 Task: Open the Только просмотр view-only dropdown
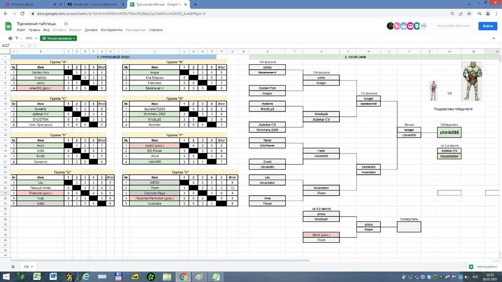coord(59,39)
